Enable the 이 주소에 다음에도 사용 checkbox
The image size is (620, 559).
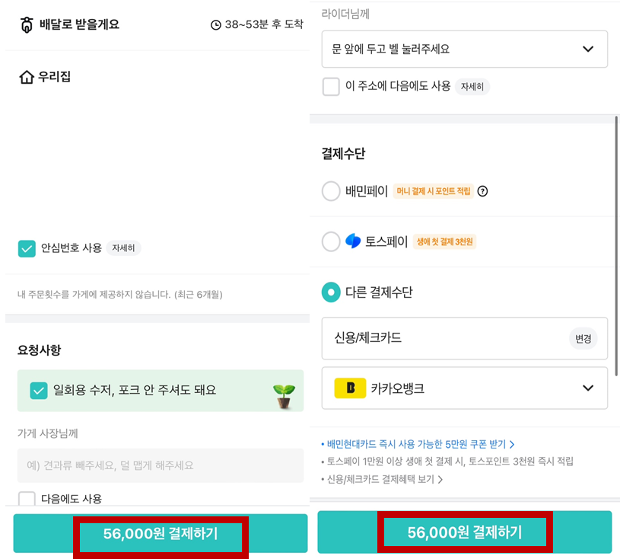331,87
